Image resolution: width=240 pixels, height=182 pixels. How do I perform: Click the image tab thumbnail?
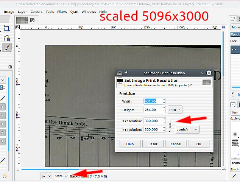click(22, 20)
